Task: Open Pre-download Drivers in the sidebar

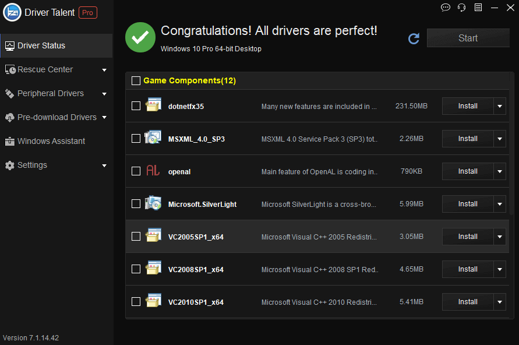Action: click(x=57, y=117)
